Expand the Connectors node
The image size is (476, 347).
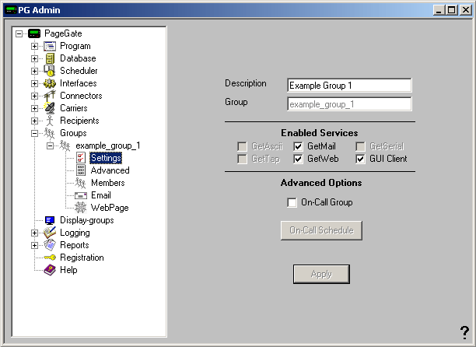click(34, 96)
